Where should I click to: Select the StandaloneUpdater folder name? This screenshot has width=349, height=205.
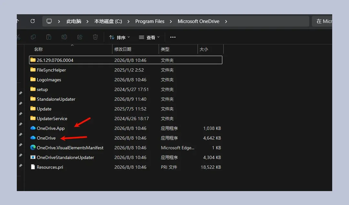(x=56, y=99)
